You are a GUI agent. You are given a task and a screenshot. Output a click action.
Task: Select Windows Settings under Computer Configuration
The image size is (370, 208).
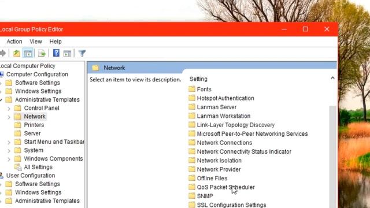pyautogui.click(x=38, y=91)
